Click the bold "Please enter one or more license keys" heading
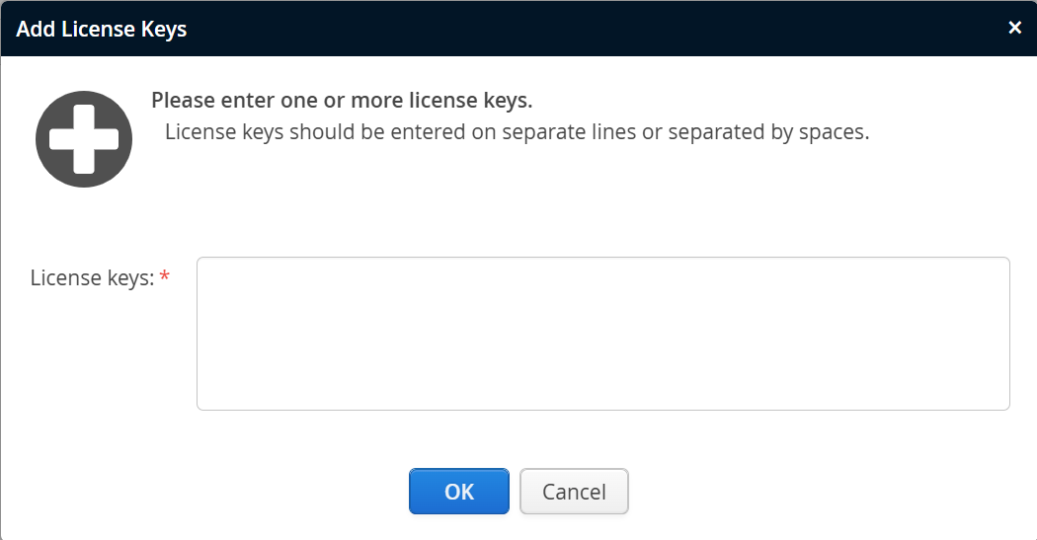This screenshot has width=1037, height=540. [342, 101]
